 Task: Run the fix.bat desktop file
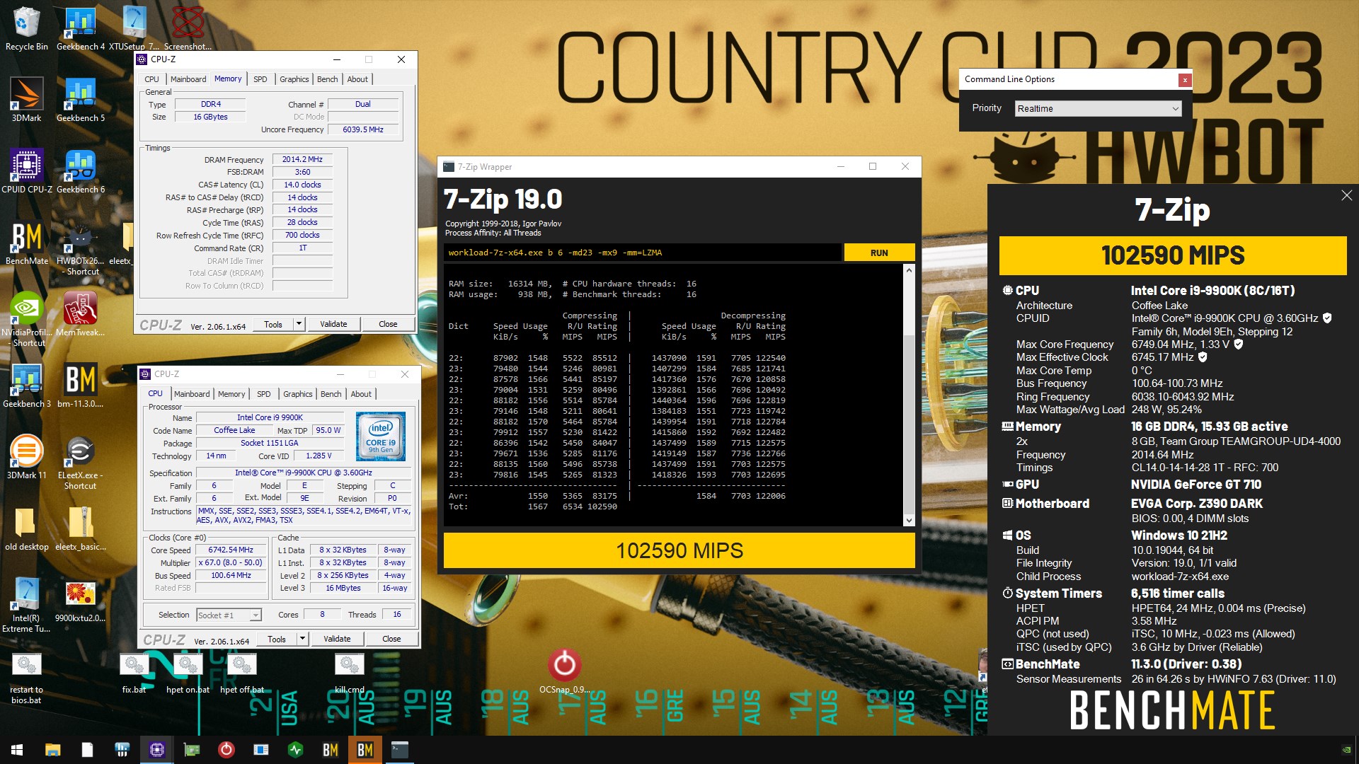pyautogui.click(x=133, y=673)
